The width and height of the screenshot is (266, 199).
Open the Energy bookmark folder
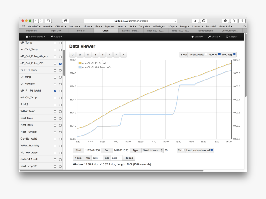tap(184, 26)
